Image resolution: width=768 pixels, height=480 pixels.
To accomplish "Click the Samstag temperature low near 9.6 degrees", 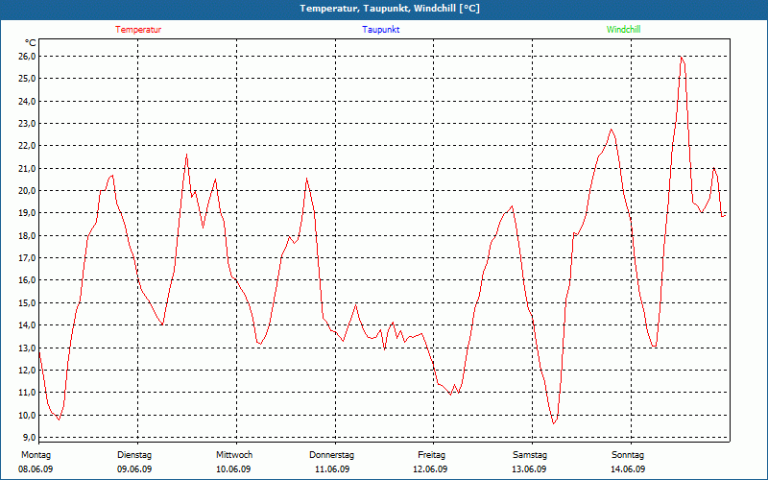I will [x=554, y=423].
